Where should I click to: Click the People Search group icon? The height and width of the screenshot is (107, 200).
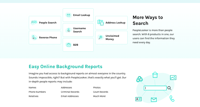click(34, 22)
